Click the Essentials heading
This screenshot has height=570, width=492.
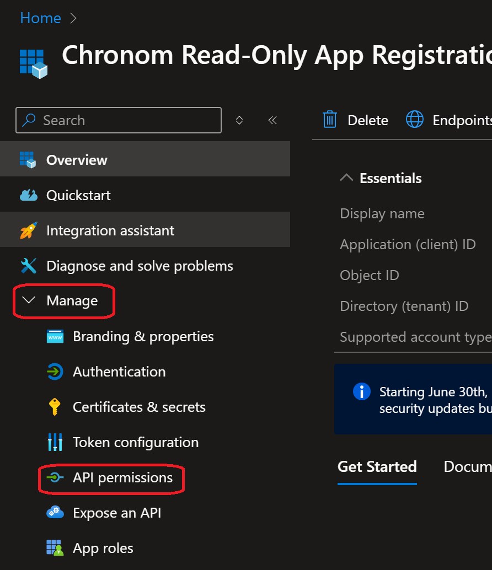point(391,178)
